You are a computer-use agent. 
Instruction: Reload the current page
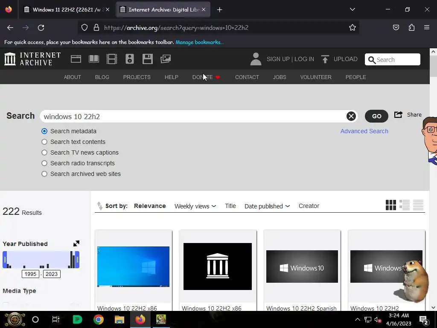point(41,28)
